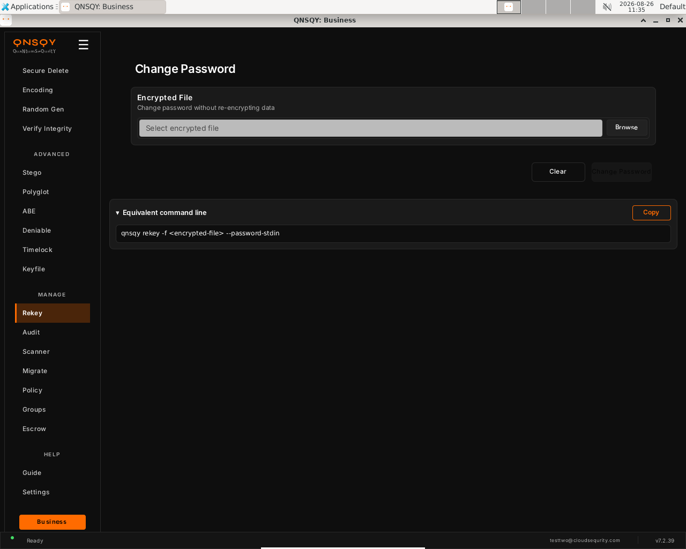Select Policy in the Manage section
Viewport: 686px width, 549px height.
tap(53, 390)
